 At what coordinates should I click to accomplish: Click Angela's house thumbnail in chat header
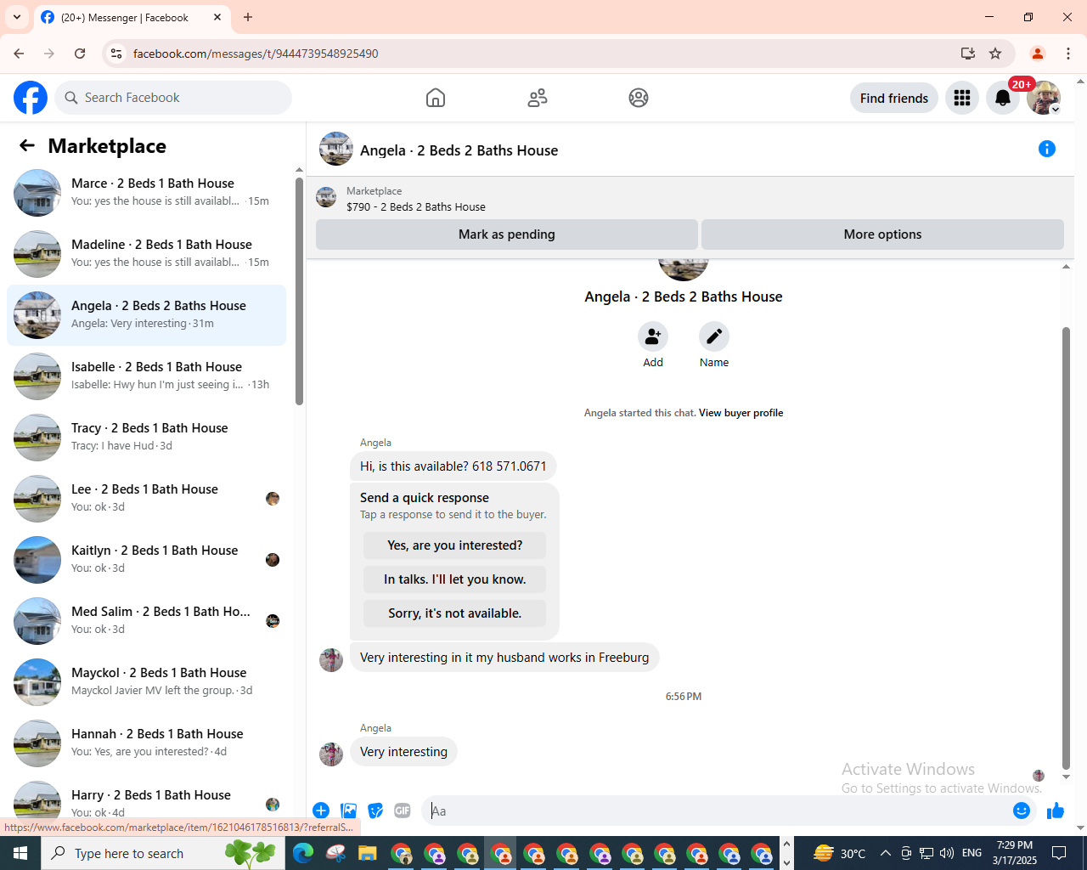tap(336, 150)
